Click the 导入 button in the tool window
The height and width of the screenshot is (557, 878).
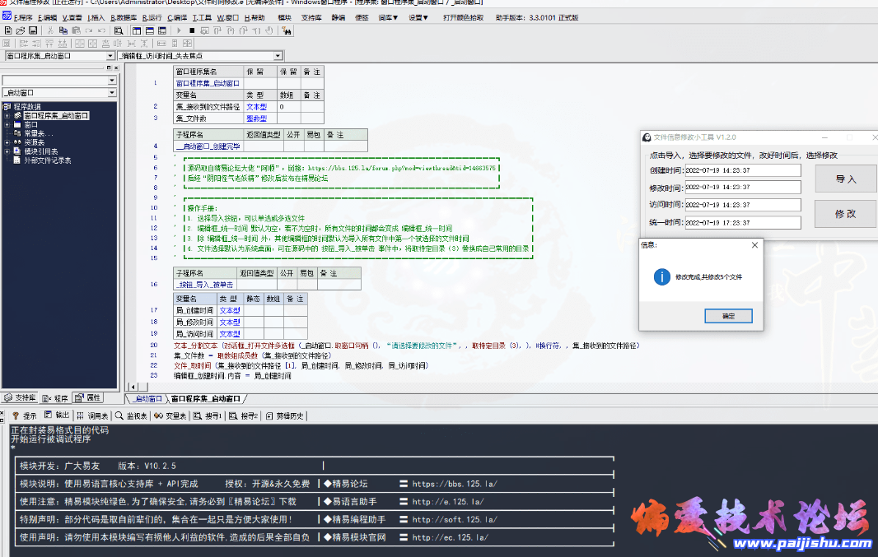pos(846,179)
